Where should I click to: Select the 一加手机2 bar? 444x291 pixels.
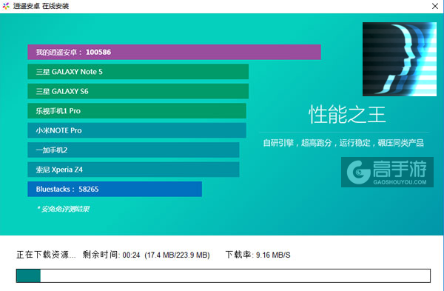133,150
